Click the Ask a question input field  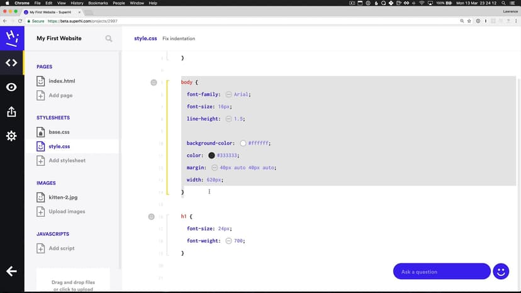coord(441,272)
